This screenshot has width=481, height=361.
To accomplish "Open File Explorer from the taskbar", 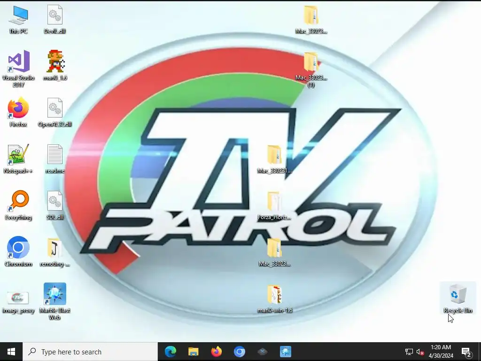I will [x=193, y=352].
